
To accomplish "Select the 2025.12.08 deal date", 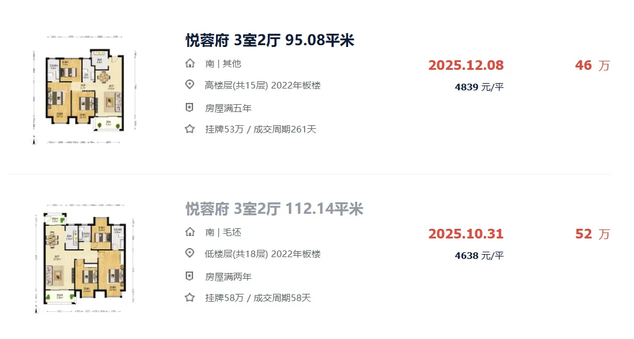I will [466, 66].
